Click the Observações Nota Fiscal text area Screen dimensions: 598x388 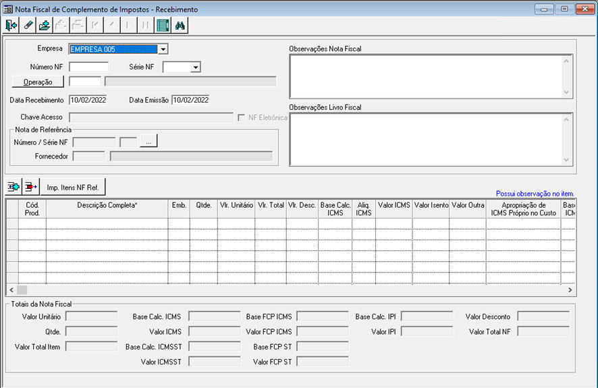426,76
